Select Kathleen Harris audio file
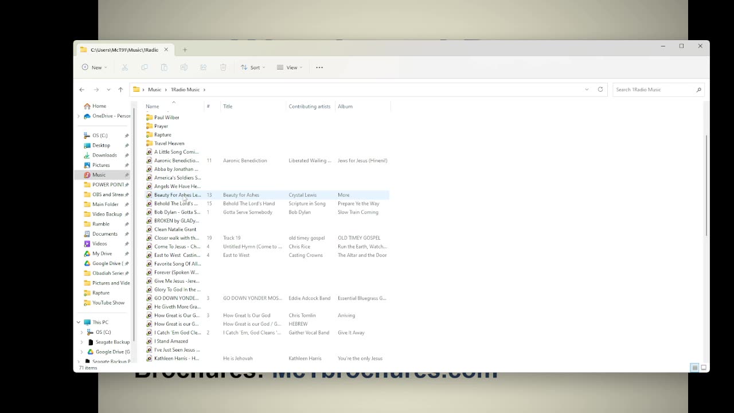 click(x=267, y=359)
